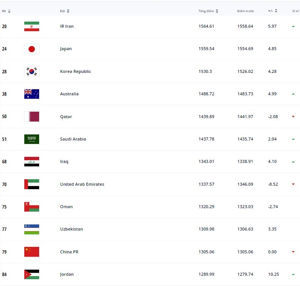Click the United Arab Emirates flag
The image size is (300, 286).
32,184
